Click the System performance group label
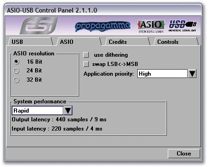Image resolution: width=208 pixels, height=167 pixels. point(40,101)
